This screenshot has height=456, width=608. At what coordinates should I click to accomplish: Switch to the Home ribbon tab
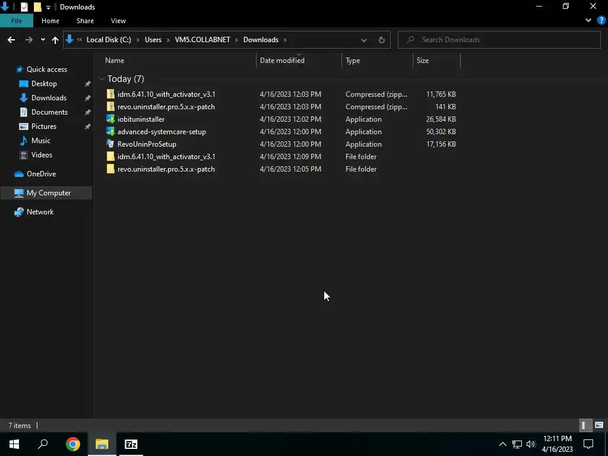point(50,21)
